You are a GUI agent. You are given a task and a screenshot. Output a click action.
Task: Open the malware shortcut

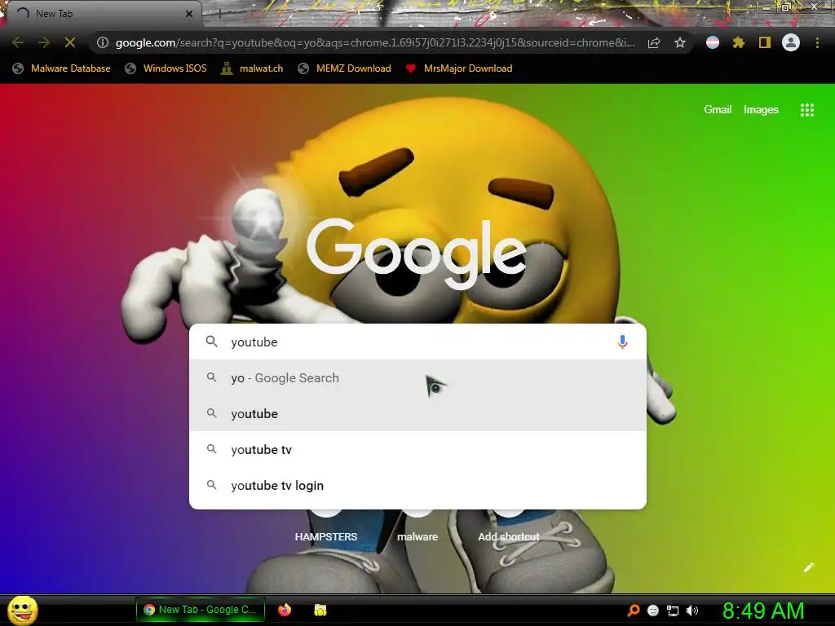[x=417, y=536]
